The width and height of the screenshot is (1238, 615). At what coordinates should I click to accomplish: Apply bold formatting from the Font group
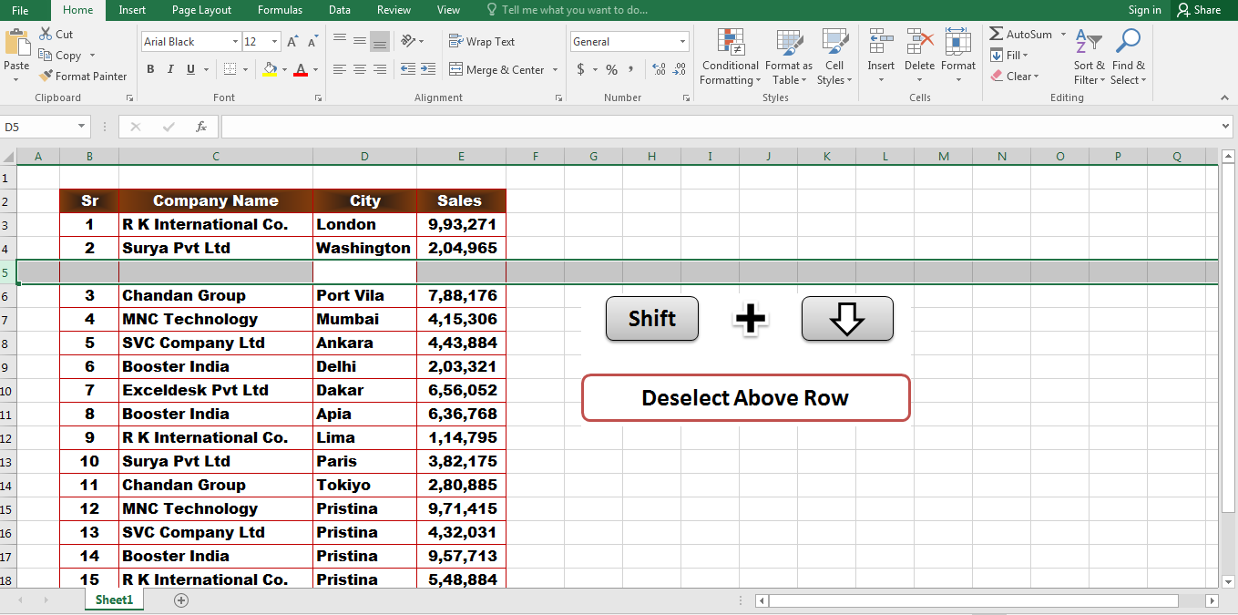pos(150,69)
